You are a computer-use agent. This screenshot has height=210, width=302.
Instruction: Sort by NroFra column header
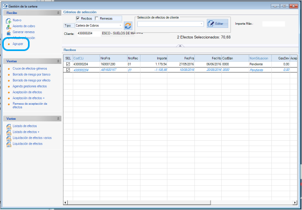coord(114,58)
